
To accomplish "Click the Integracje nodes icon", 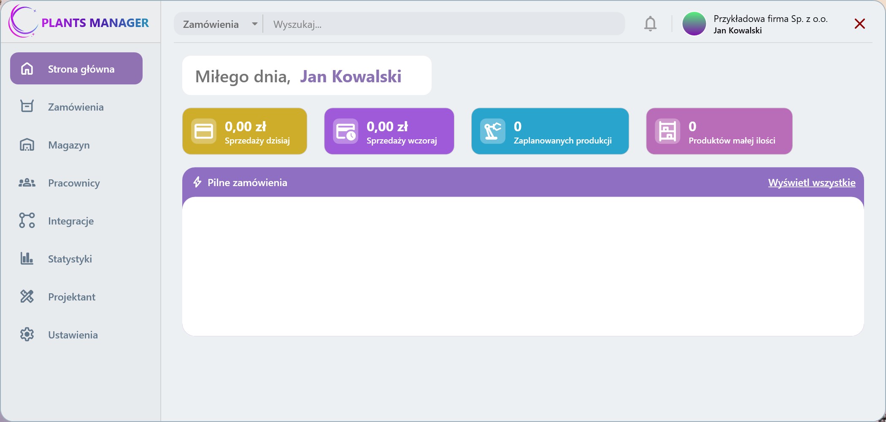I will click(x=27, y=221).
